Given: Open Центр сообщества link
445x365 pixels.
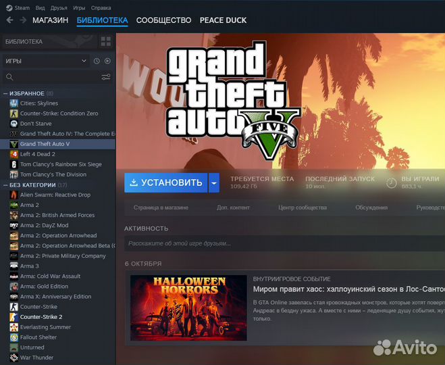Looking at the screenshot, I should click(x=303, y=208).
